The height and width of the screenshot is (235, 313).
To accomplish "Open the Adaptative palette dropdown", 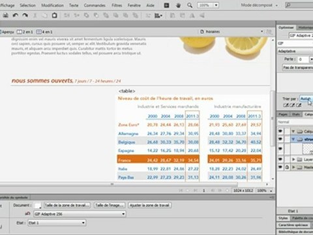I will pos(295,51).
